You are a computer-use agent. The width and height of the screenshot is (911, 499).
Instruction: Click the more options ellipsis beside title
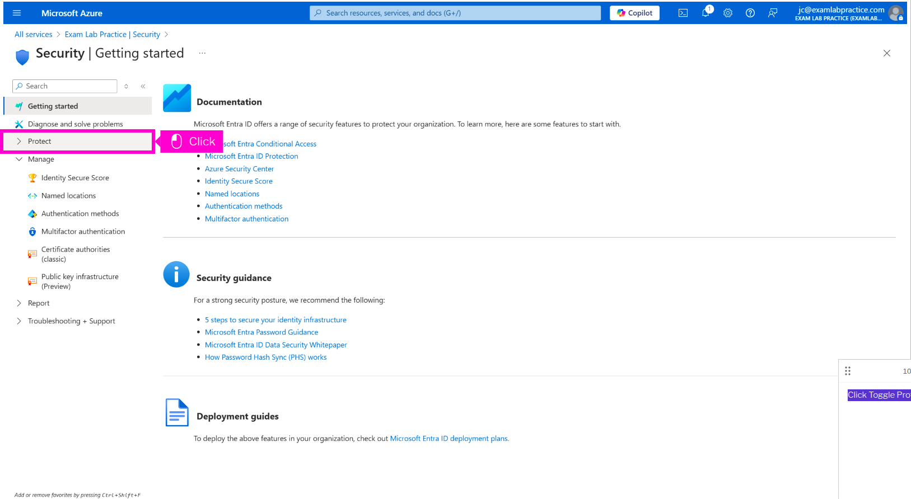click(202, 53)
